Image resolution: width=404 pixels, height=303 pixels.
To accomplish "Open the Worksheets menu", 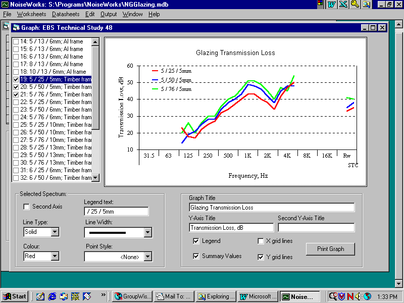I will coord(31,14).
